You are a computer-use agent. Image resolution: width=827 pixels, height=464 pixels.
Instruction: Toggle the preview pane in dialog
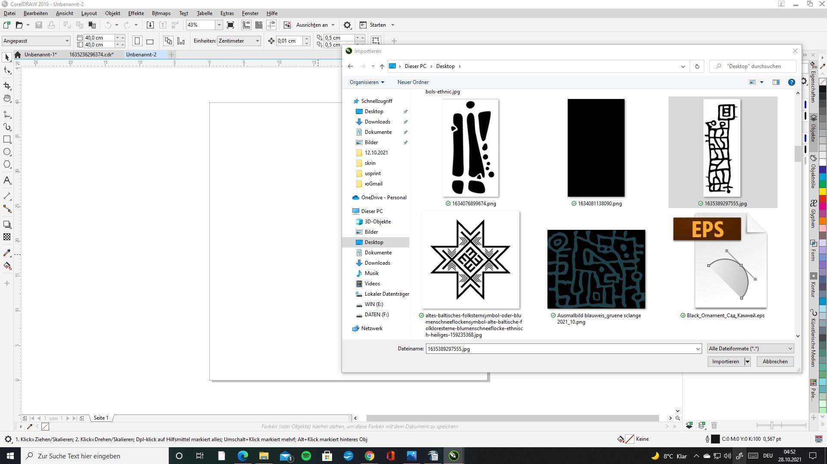click(x=776, y=82)
